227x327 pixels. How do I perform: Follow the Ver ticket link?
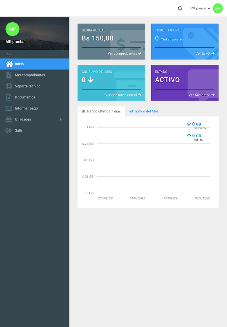205,54
